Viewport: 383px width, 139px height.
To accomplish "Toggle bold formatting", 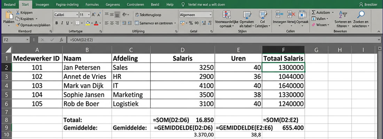I will (57, 23).
